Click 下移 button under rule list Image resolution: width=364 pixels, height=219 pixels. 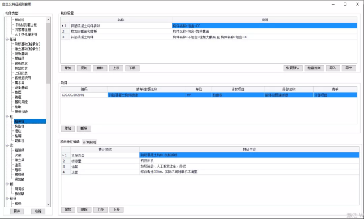(132, 68)
